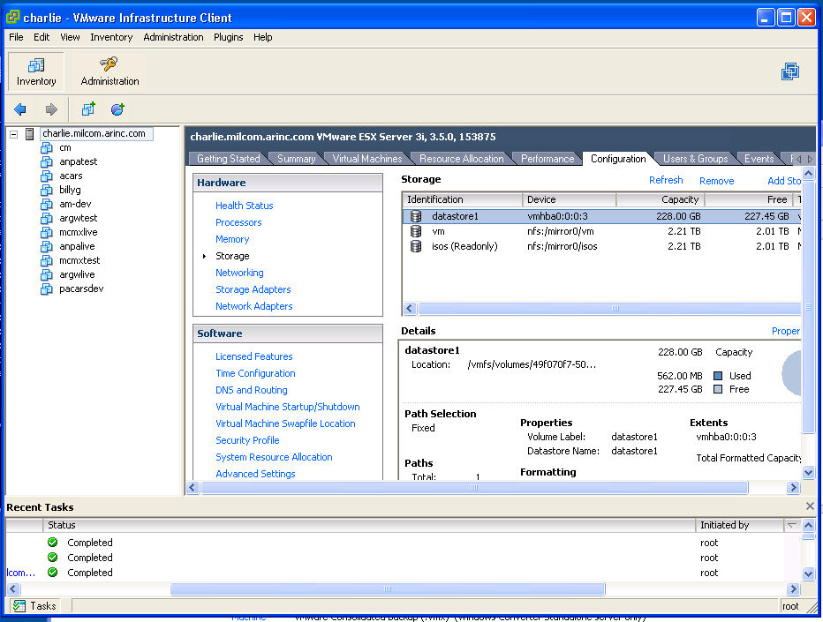Click the VM icon beside argwlive
The image size is (823, 622).
pos(47,274)
